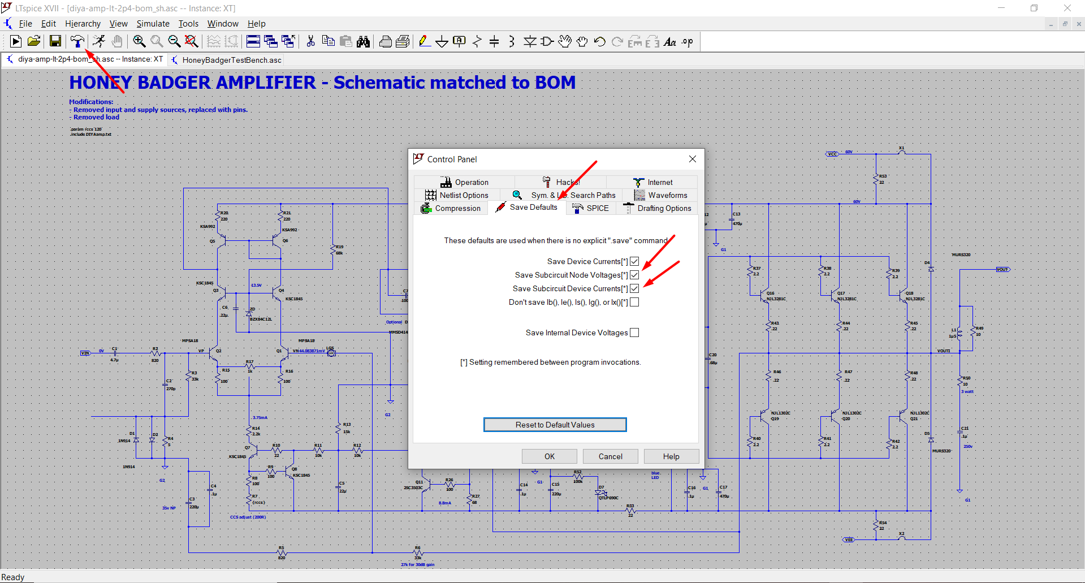Image resolution: width=1085 pixels, height=583 pixels.
Task: Click Reset to Default Values button
Action: pyautogui.click(x=555, y=425)
